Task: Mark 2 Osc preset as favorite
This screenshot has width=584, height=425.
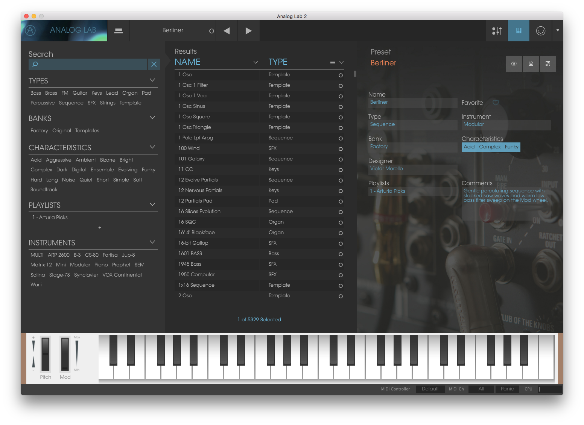Action: tap(341, 296)
